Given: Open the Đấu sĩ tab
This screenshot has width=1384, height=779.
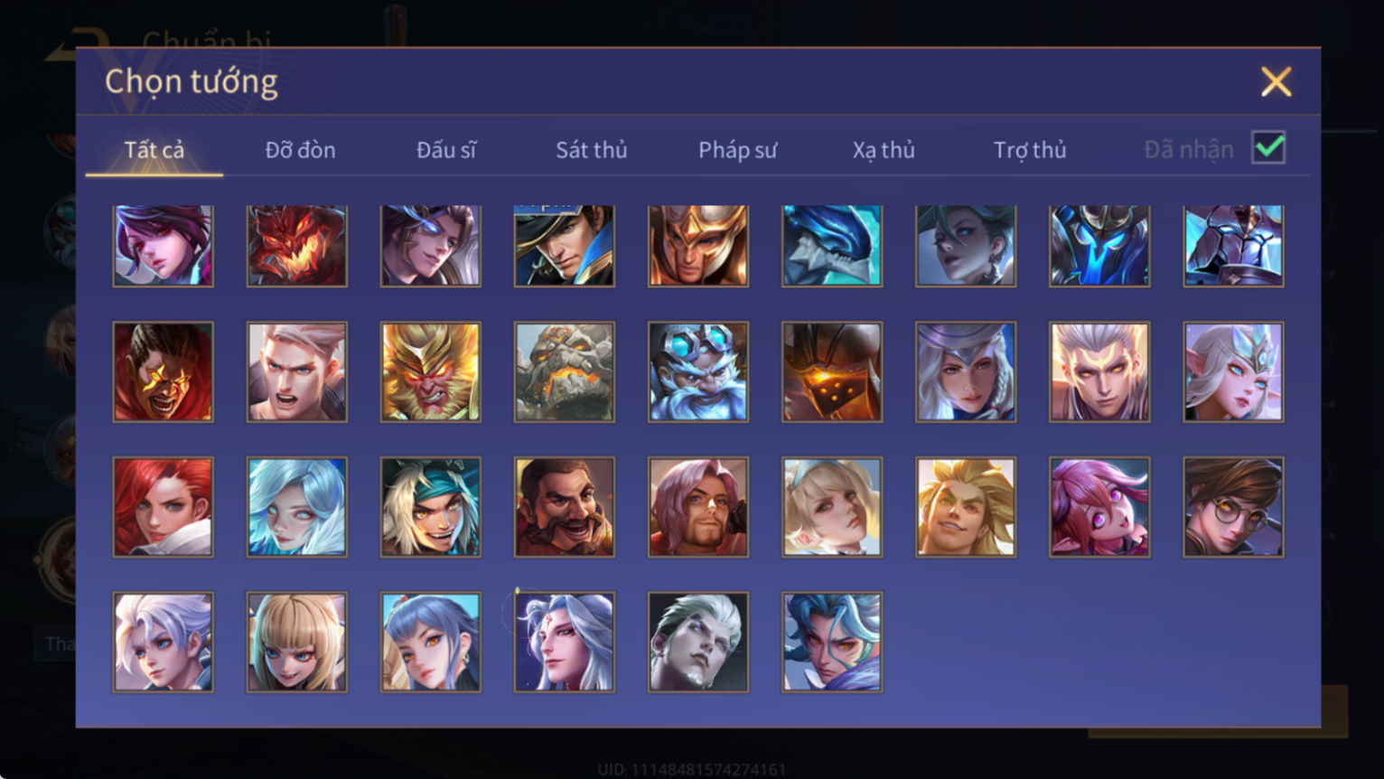Looking at the screenshot, I should click(446, 150).
